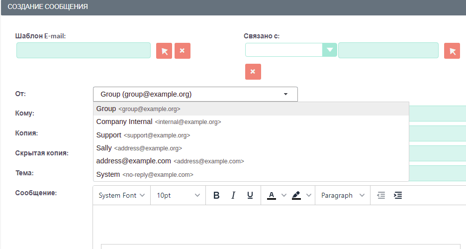Open the System Font dropdown
The image size is (466, 249).
(x=122, y=196)
